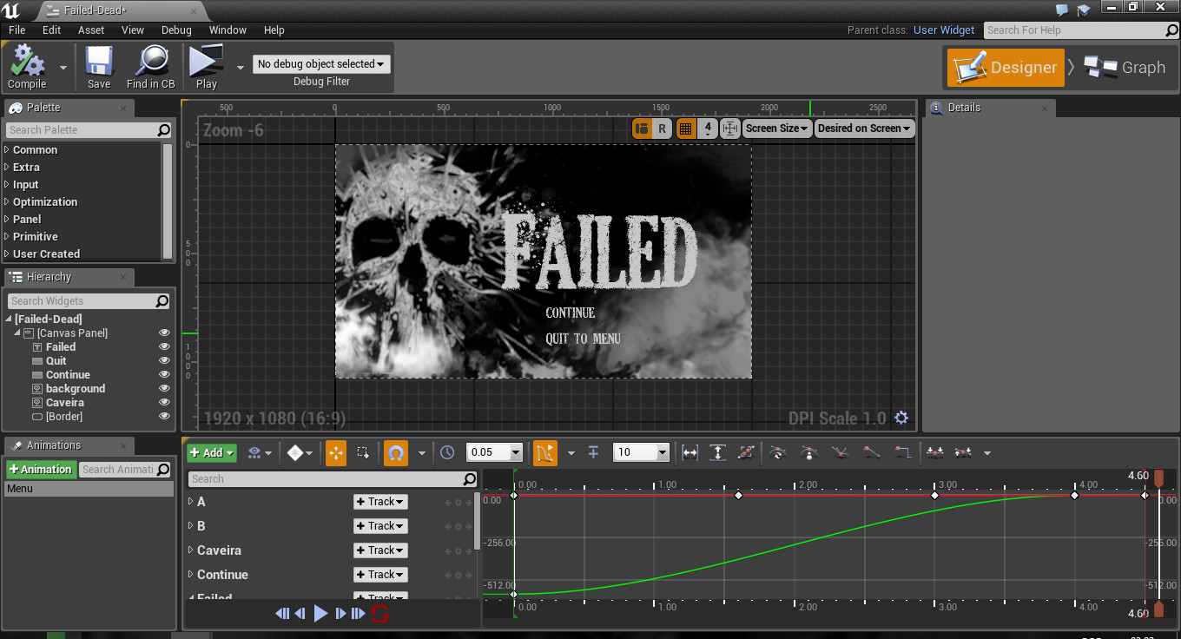Screen dimensions: 1181x639
Task: Hide the background widget in the Hierarchy
Action: click(164, 388)
